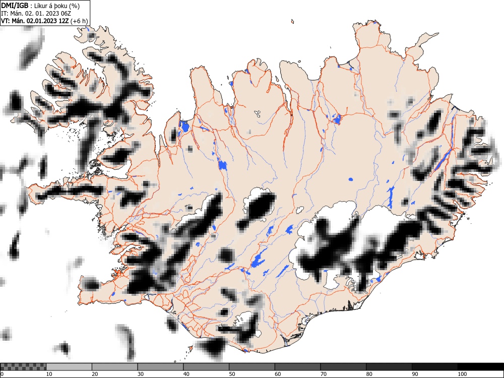Select the lightest gray 10–20 legend segment
504x378 pixels.
[69, 367]
